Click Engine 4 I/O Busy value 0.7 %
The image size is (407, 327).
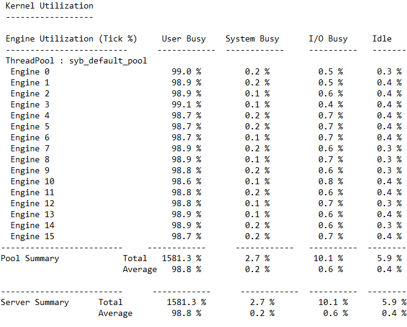(x=331, y=115)
